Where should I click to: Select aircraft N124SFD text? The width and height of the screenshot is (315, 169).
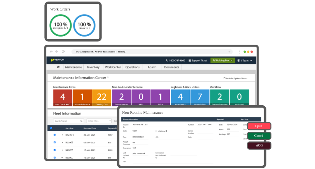click(x=70, y=135)
